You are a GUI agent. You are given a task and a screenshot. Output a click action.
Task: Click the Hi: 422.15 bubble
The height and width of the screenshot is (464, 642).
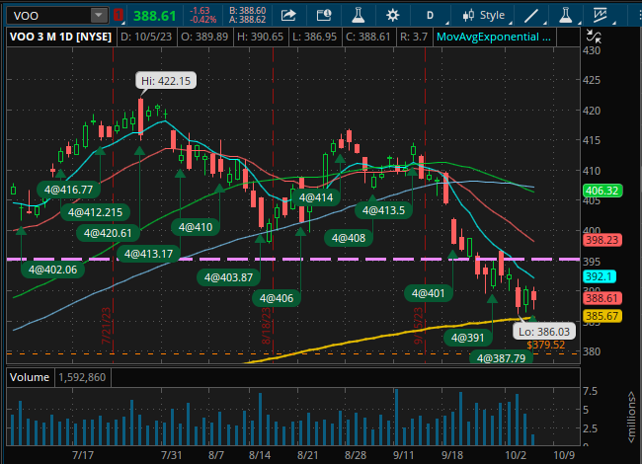point(166,81)
